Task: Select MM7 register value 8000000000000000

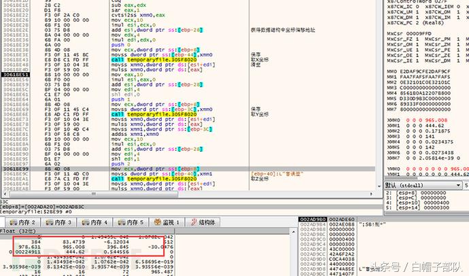Action: pyautogui.click(x=425, y=109)
